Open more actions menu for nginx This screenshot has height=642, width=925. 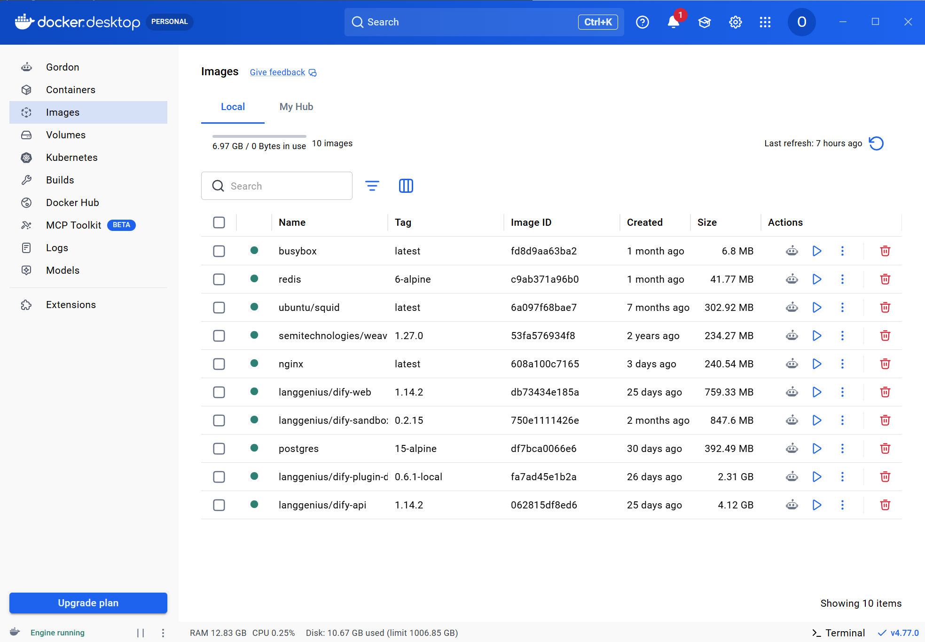pos(842,364)
